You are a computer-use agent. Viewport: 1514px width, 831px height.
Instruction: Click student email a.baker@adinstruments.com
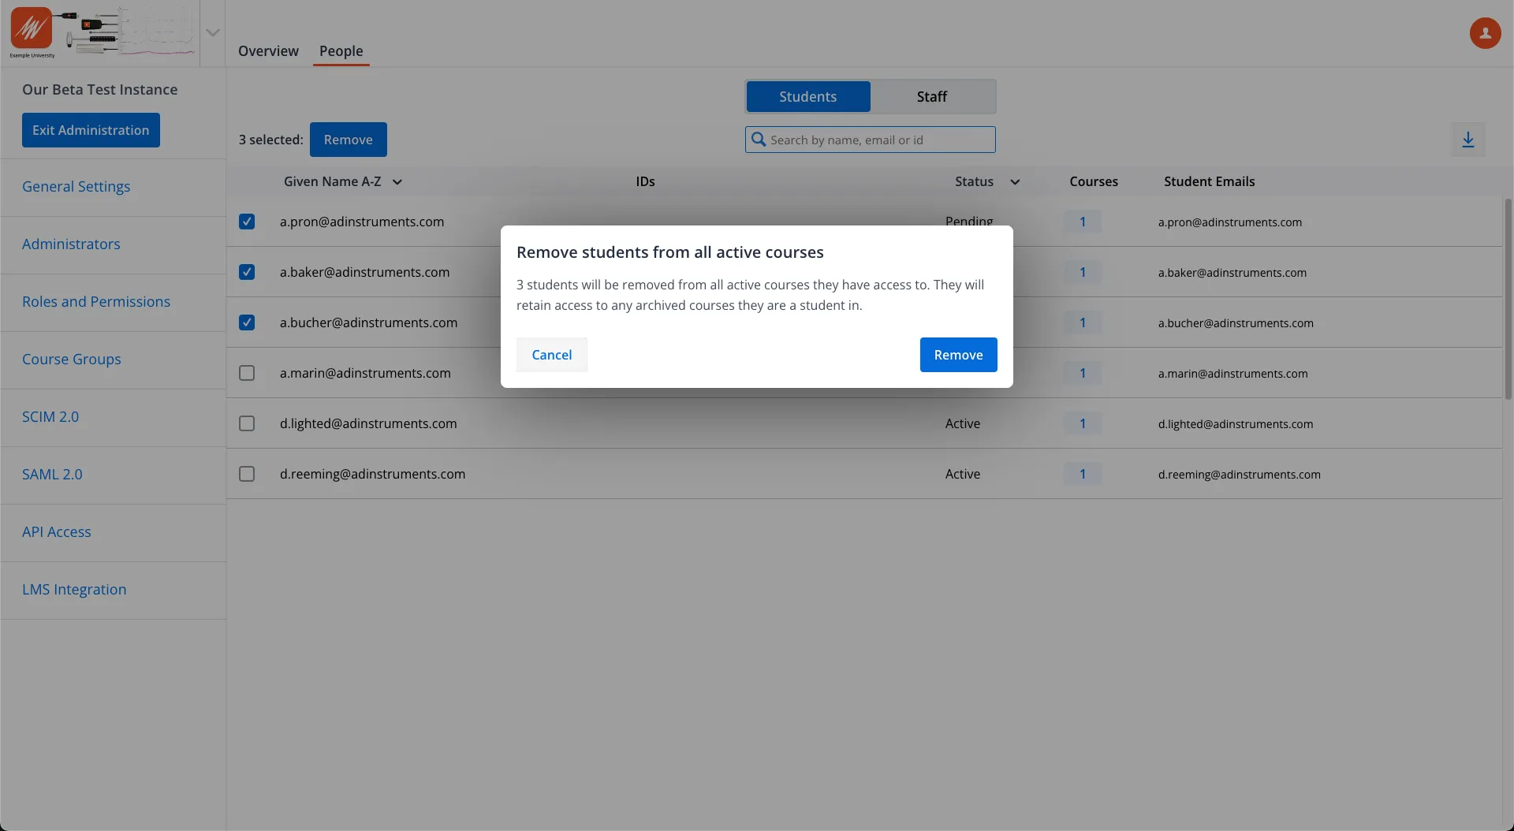1232,273
